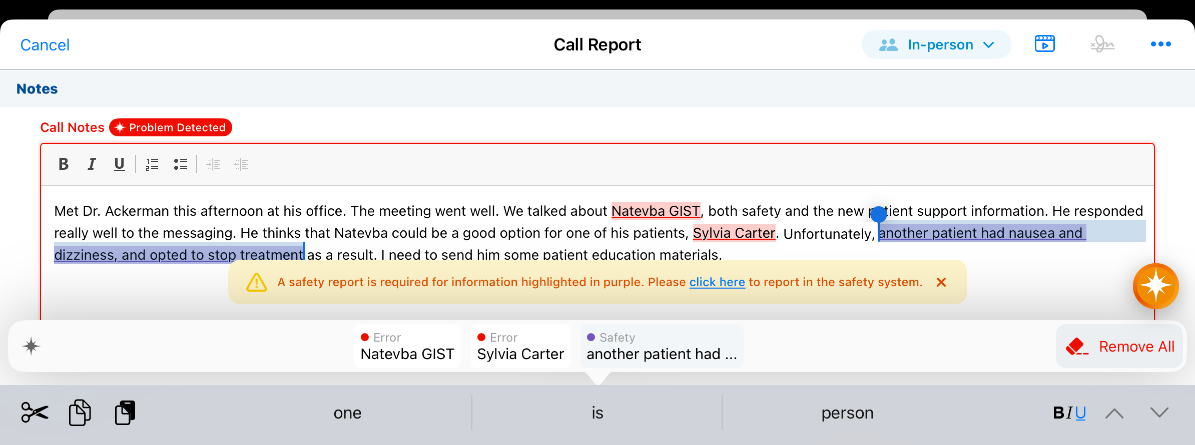The image size is (1195, 445).
Task: Open the In-person call type dropdown
Action: click(x=936, y=44)
